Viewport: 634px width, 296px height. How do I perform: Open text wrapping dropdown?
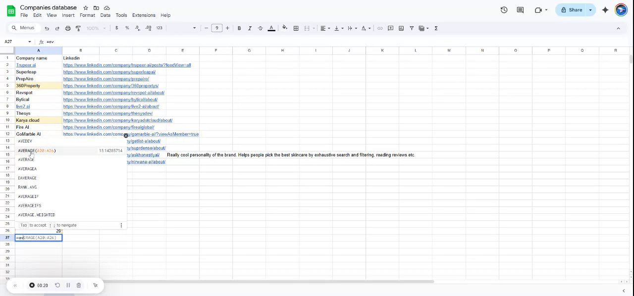pos(352,28)
